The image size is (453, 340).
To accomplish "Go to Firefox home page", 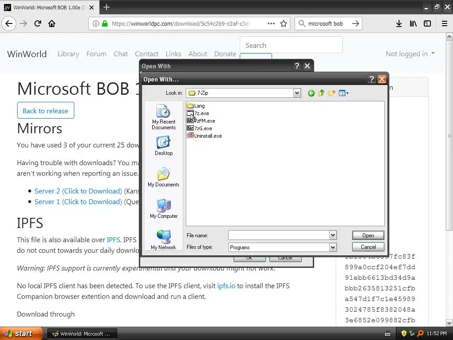I will pyautogui.click(x=52, y=23).
